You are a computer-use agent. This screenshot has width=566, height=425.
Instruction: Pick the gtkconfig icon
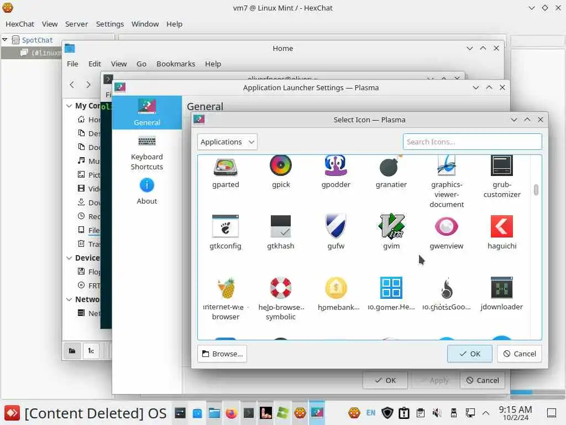coord(226,226)
